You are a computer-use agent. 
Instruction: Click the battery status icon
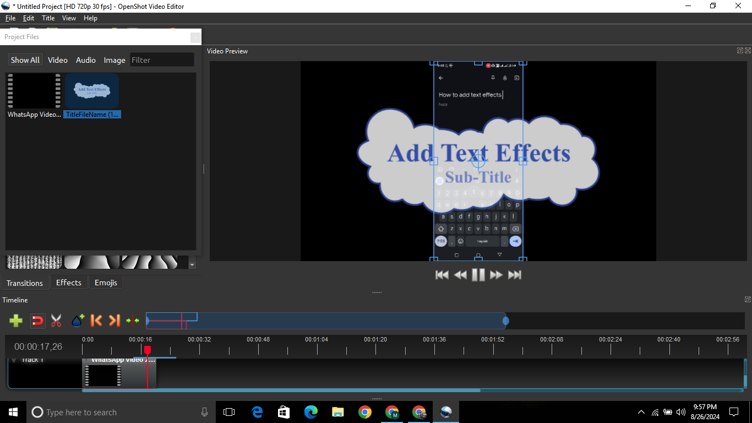pos(668,412)
